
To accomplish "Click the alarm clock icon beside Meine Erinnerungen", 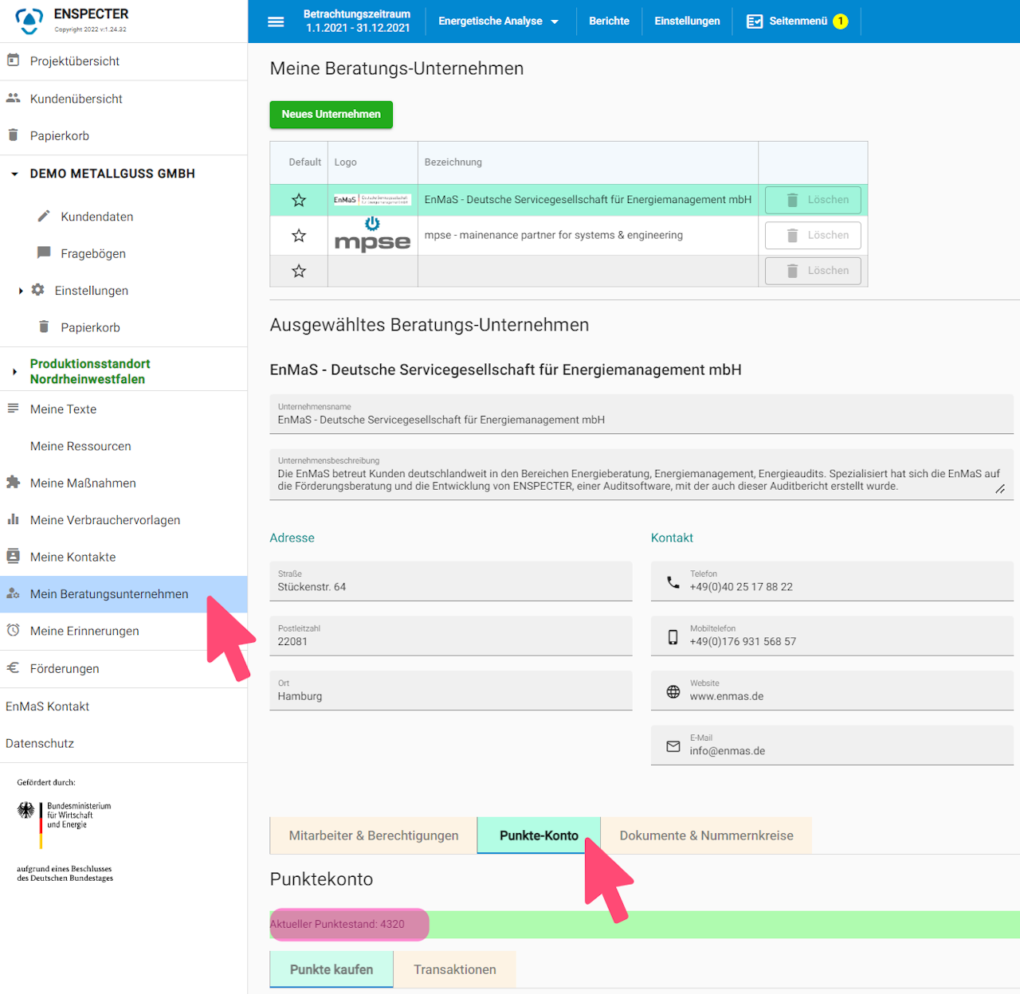I will pos(13,631).
